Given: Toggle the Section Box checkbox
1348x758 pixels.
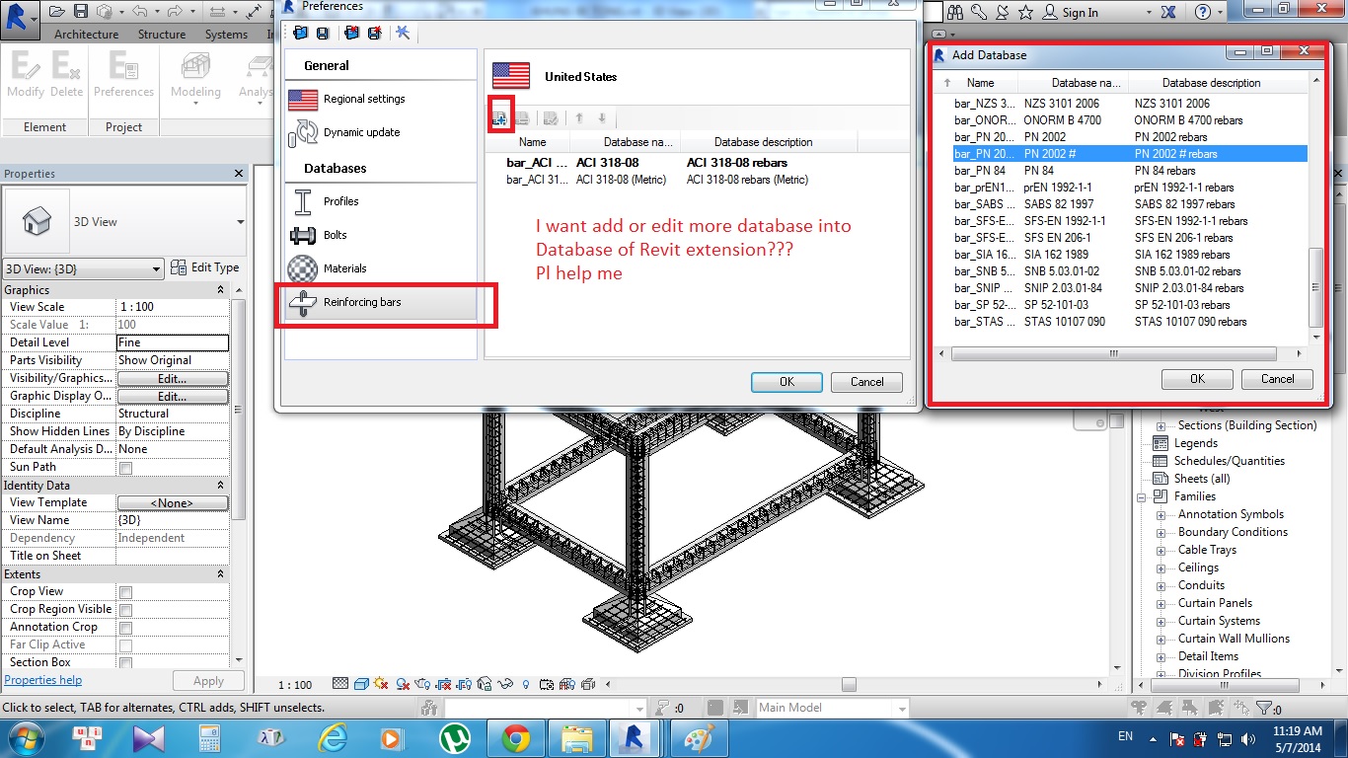Looking at the screenshot, I should pyautogui.click(x=125, y=663).
